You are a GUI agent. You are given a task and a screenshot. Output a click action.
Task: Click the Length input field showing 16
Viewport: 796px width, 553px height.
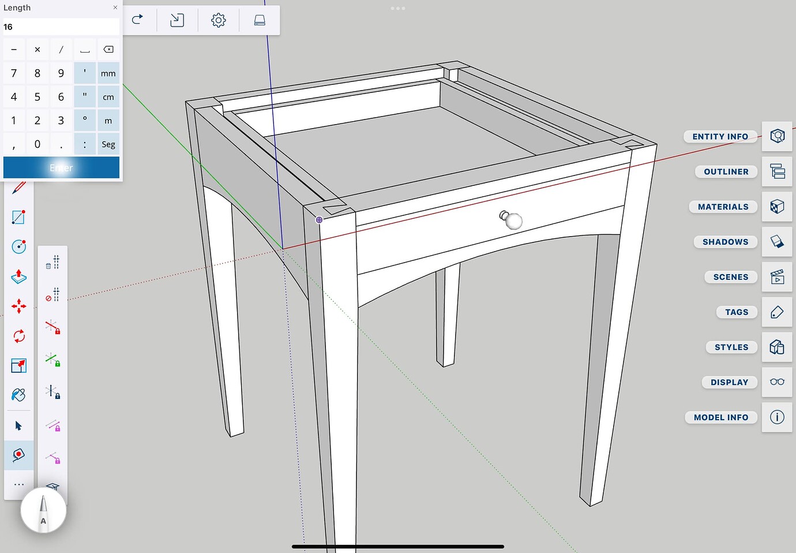tap(61, 27)
